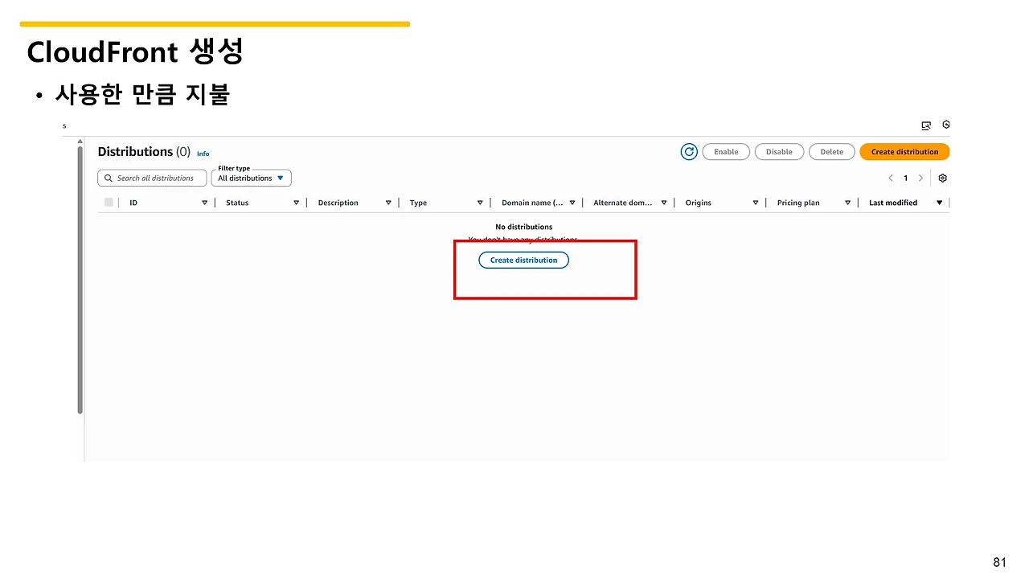Click the Disable button
The image size is (1029, 579).
point(779,152)
